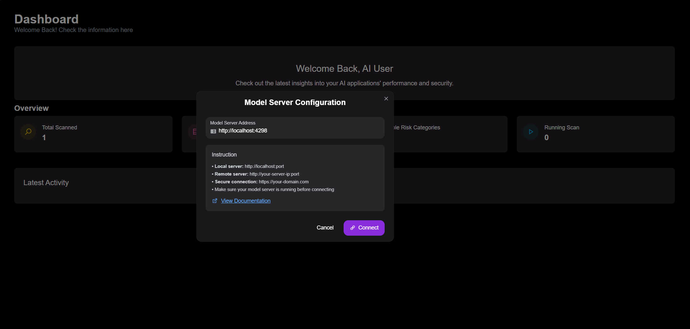Viewport: 690px width, 329px height.
Task: Select the pink icon on the partially hidden card
Action: (195, 132)
